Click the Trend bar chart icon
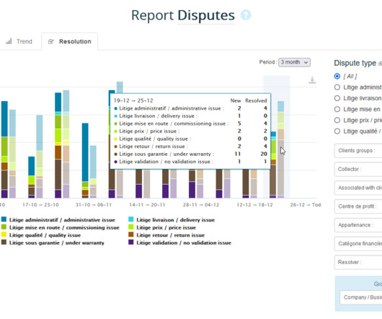This screenshot has height=319, width=382. pos(9,41)
